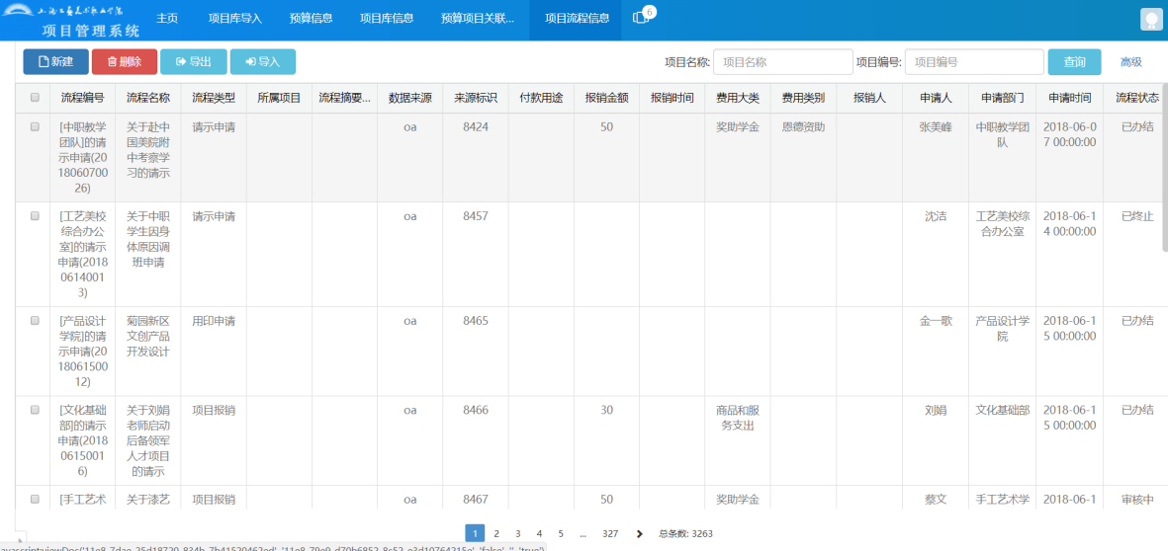Click the 流程状态 column header

(1136, 98)
